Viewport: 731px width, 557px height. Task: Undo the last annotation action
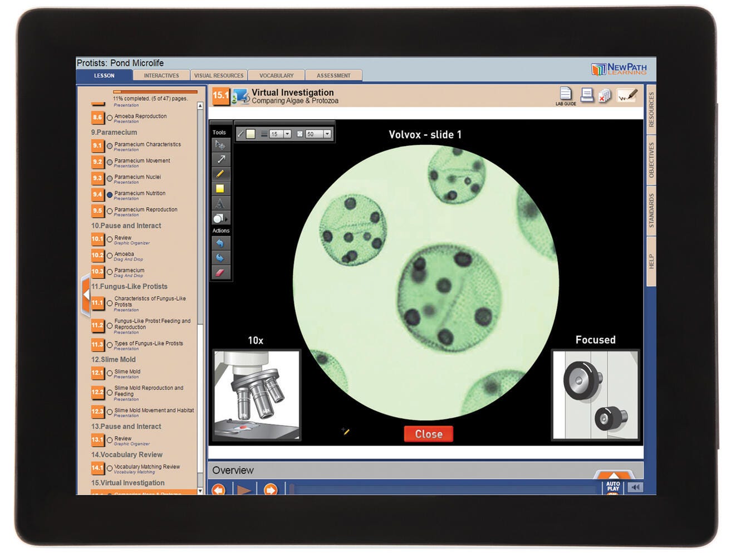coord(220,243)
